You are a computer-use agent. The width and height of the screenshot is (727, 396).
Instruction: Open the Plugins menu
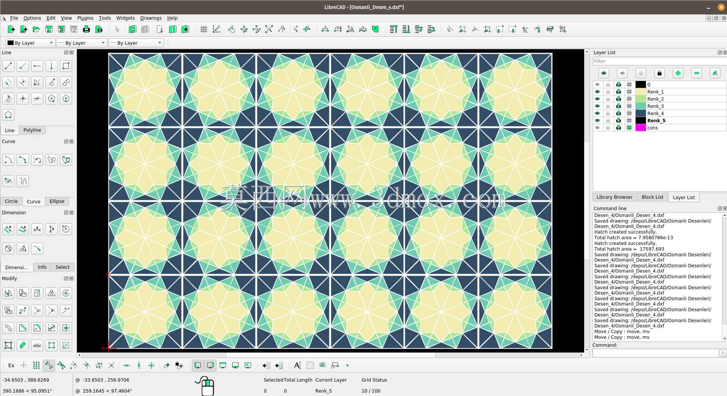pyautogui.click(x=85, y=18)
